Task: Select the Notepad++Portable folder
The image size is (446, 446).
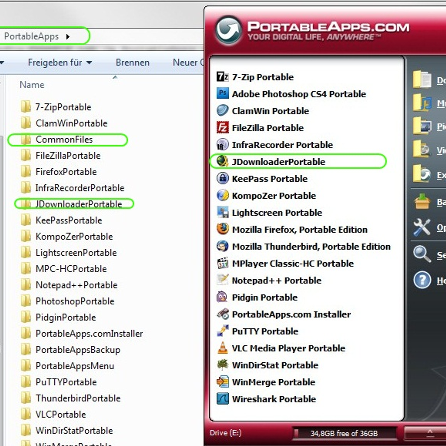Action: (69, 285)
